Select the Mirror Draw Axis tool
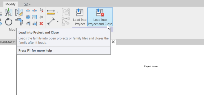 pos(19,12)
